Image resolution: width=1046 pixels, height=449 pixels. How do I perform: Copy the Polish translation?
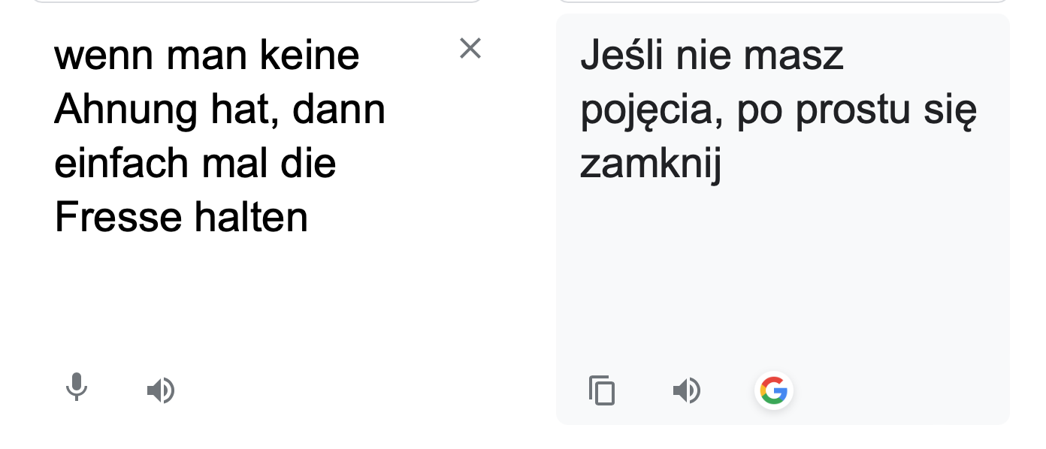click(601, 390)
